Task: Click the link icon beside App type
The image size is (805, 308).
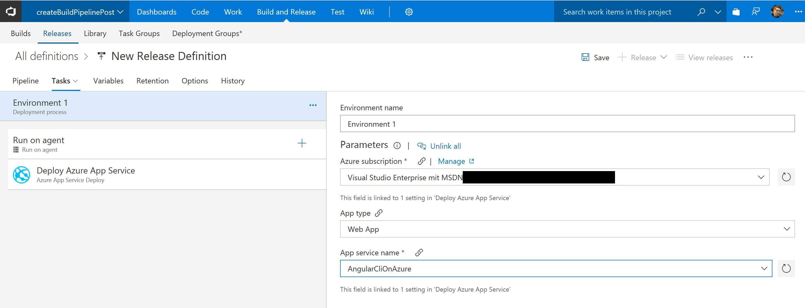Action: point(379,213)
